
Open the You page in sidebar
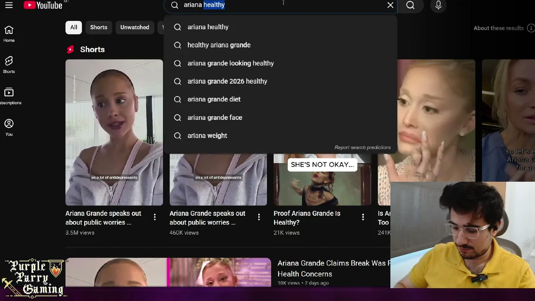[9, 128]
